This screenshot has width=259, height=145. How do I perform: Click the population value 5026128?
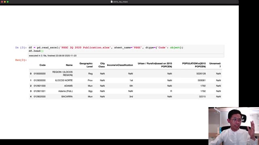point(201,74)
